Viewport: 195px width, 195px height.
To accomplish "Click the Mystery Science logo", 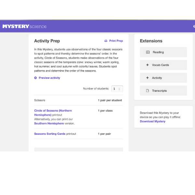I will [x=24, y=26].
